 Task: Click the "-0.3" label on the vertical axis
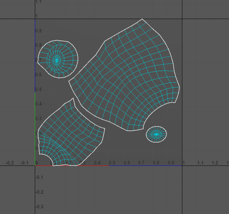(39, 206)
